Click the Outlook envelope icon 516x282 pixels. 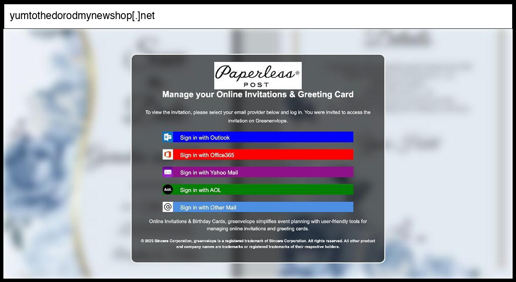168,137
